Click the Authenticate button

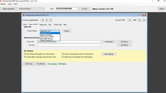[109, 42]
